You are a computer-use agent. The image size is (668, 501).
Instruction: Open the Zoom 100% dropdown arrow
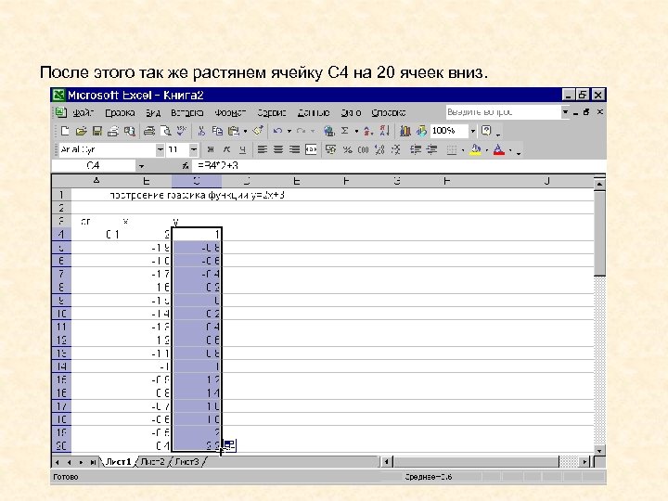click(472, 131)
